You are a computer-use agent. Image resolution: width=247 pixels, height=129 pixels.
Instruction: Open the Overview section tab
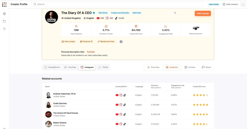[x=153, y=67]
